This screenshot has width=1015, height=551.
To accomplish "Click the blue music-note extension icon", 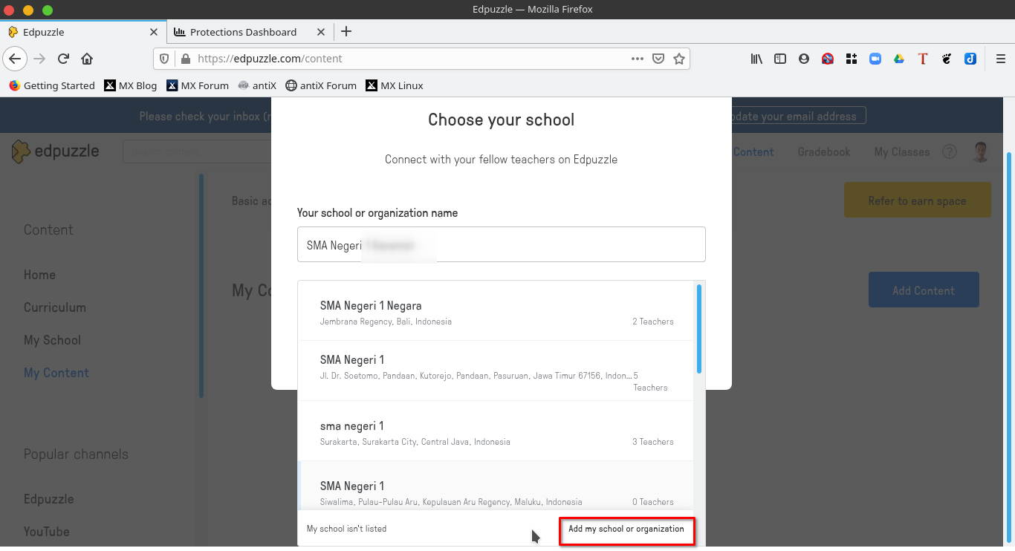I will tap(970, 59).
